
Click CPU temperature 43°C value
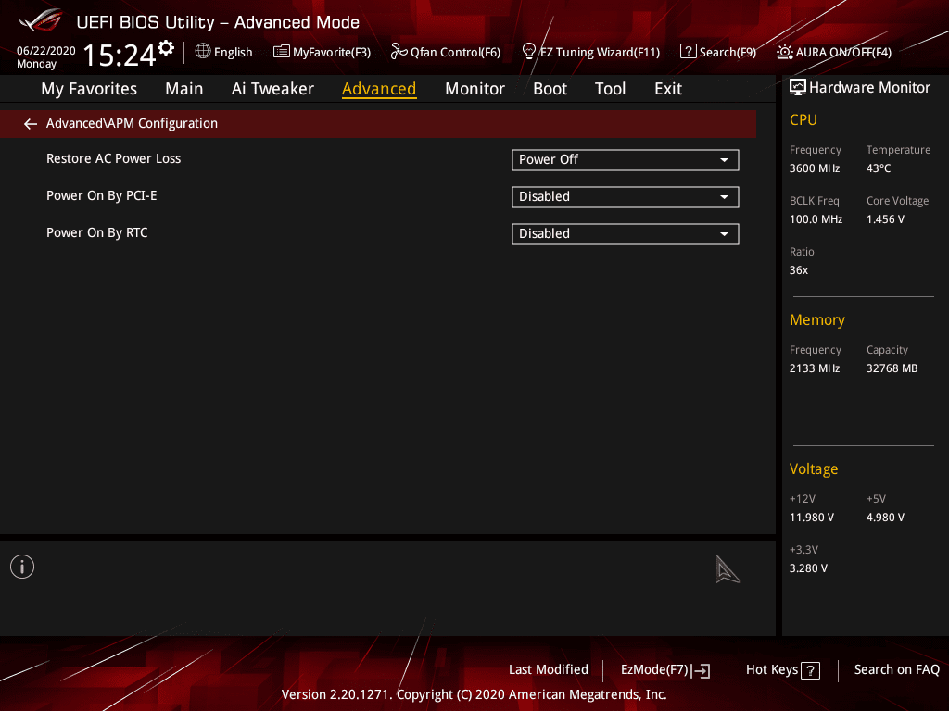(x=879, y=168)
